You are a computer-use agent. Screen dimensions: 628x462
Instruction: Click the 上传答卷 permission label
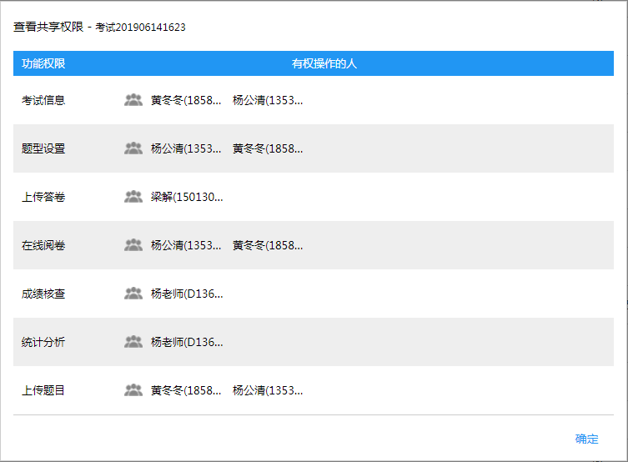(x=43, y=197)
